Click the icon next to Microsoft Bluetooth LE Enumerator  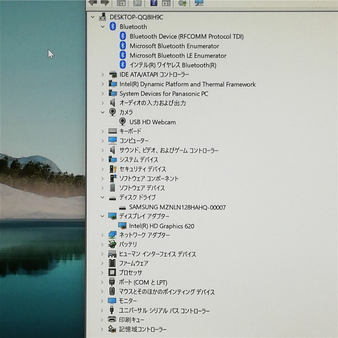click(123, 55)
